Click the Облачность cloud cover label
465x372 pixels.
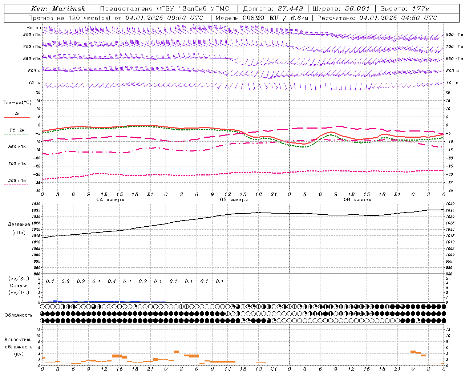pos(19,315)
